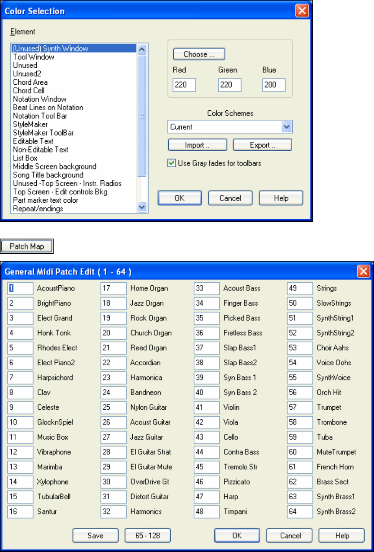This screenshot has width=374, height=552.
Task: Click the Green value field
Action: [x=229, y=85]
